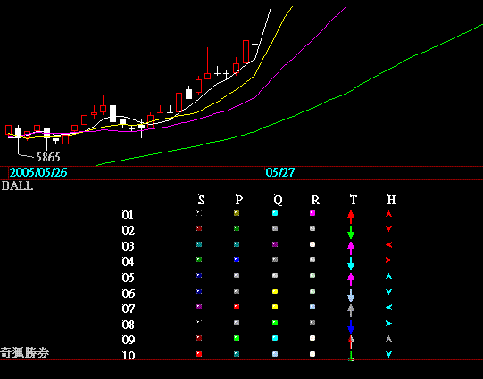Select the cyan down arrow in row 04
The height and width of the screenshot is (379, 483).
pos(351,264)
